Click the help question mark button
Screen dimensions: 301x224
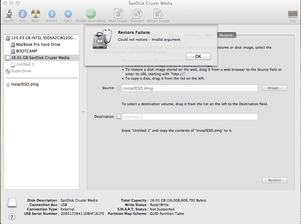click(12, 217)
